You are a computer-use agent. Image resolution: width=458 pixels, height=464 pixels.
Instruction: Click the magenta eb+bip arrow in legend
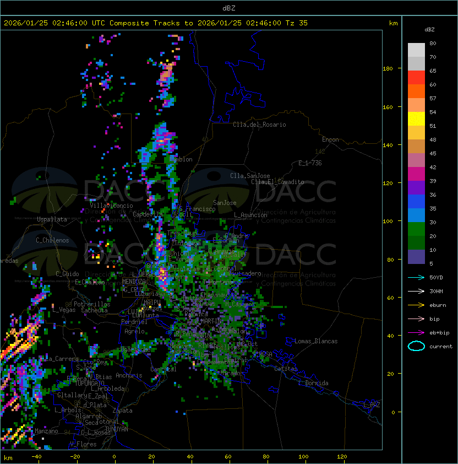coord(416,333)
